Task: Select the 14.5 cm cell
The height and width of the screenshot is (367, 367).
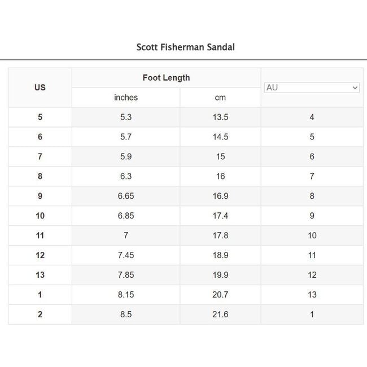Action: [220, 137]
